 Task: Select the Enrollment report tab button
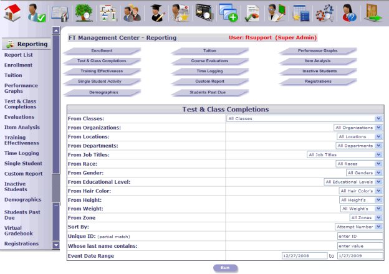pos(102,51)
